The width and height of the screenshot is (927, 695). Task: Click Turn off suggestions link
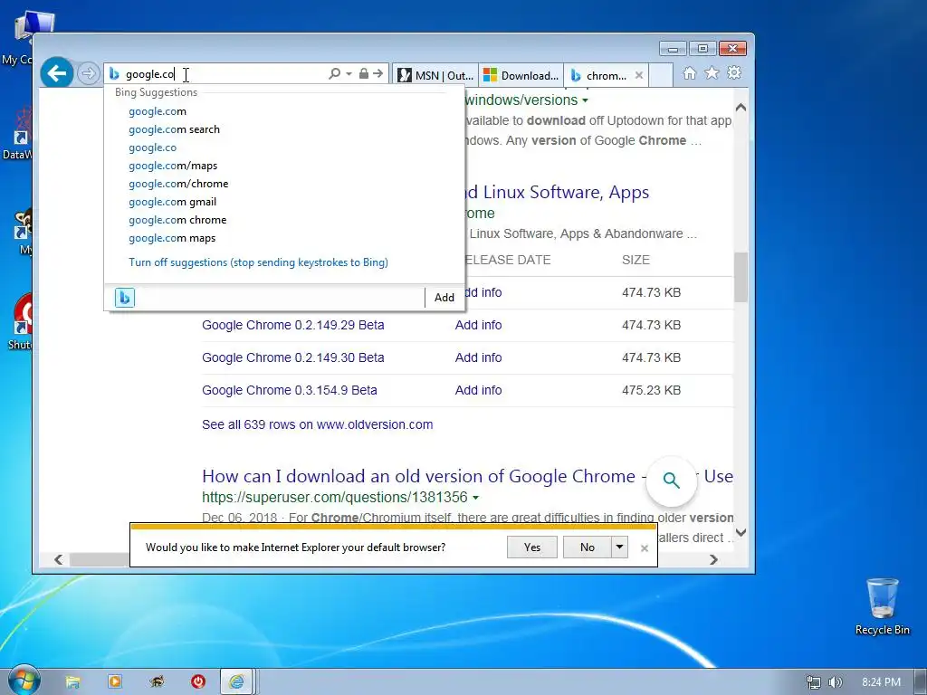click(x=258, y=262)
